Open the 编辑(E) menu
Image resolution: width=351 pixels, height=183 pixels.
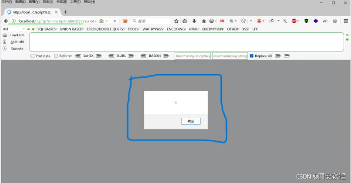[20, 1]
